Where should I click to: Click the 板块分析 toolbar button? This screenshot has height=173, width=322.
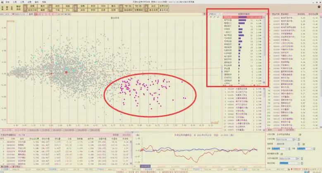(x=32, y=10)
